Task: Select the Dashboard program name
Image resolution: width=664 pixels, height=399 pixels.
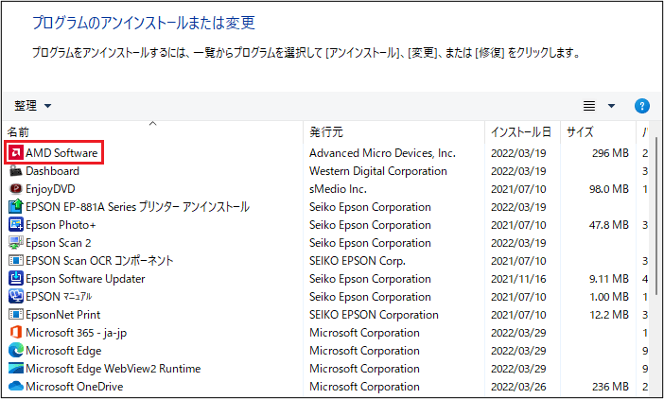Action: pyautogui.click(x=53, y=171)
